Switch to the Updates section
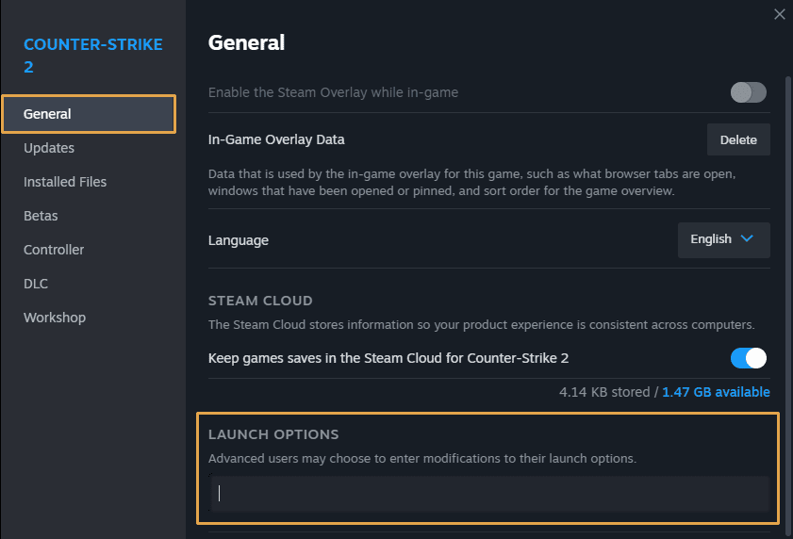The image size is (793, 539). [49, 148]
